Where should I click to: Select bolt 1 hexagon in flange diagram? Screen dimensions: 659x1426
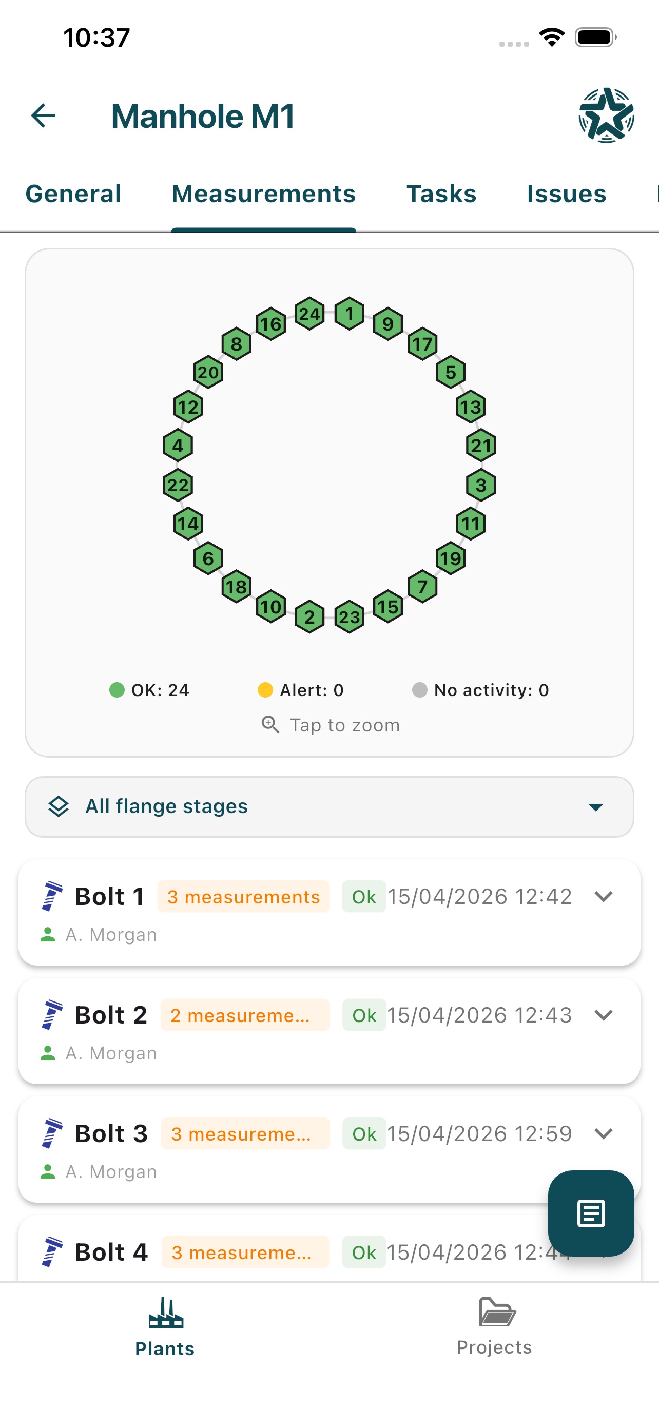click(350, 314)
